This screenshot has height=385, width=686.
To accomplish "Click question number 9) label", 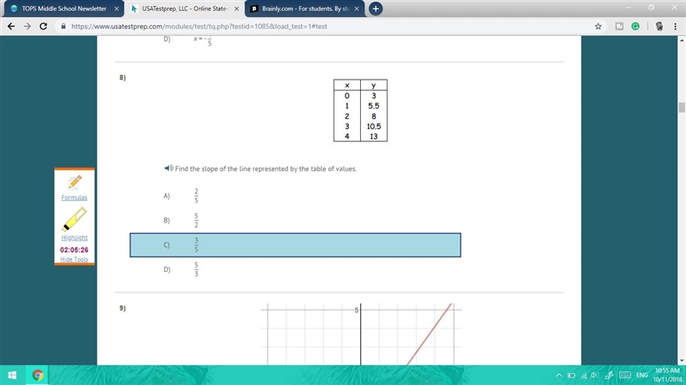I will point(123,308).
